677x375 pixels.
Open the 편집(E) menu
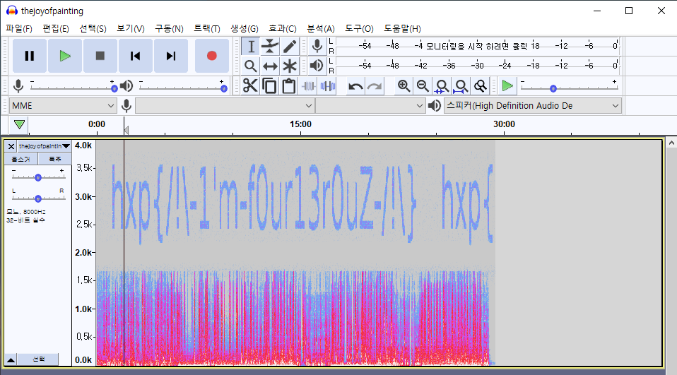point(56,28)
